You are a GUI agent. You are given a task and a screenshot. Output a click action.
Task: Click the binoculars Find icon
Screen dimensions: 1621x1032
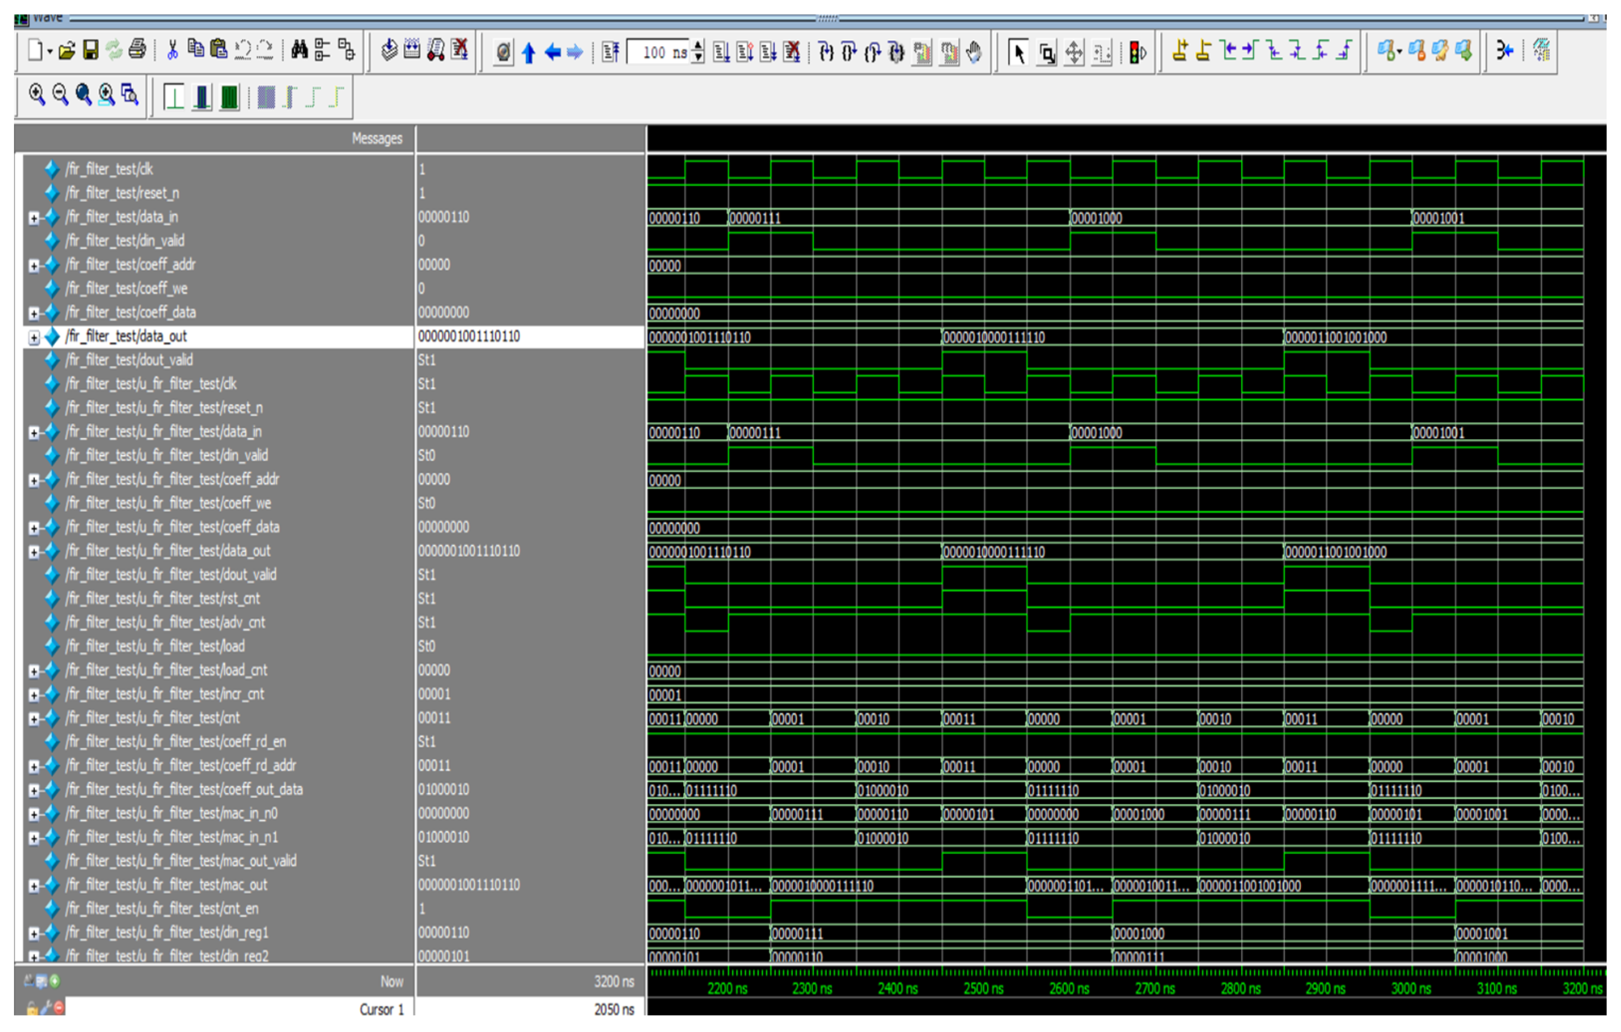[x=300, y=50]
